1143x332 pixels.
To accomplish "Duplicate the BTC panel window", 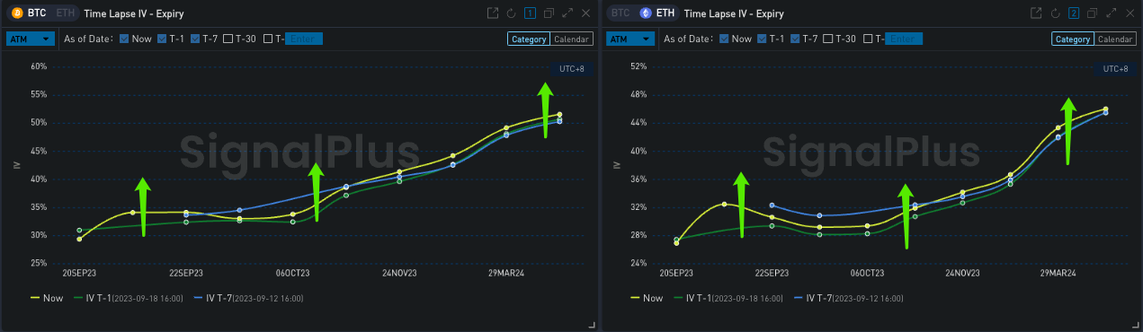I will (549, 13).
